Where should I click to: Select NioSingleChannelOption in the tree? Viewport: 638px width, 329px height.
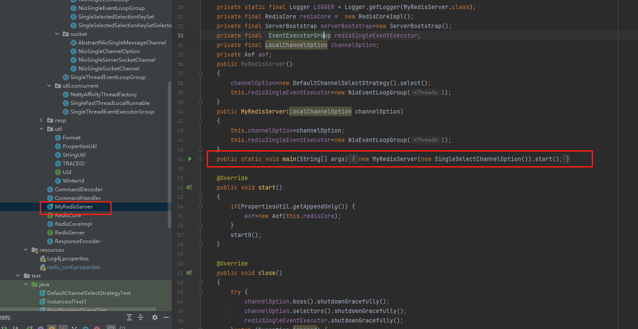point(109,51)
